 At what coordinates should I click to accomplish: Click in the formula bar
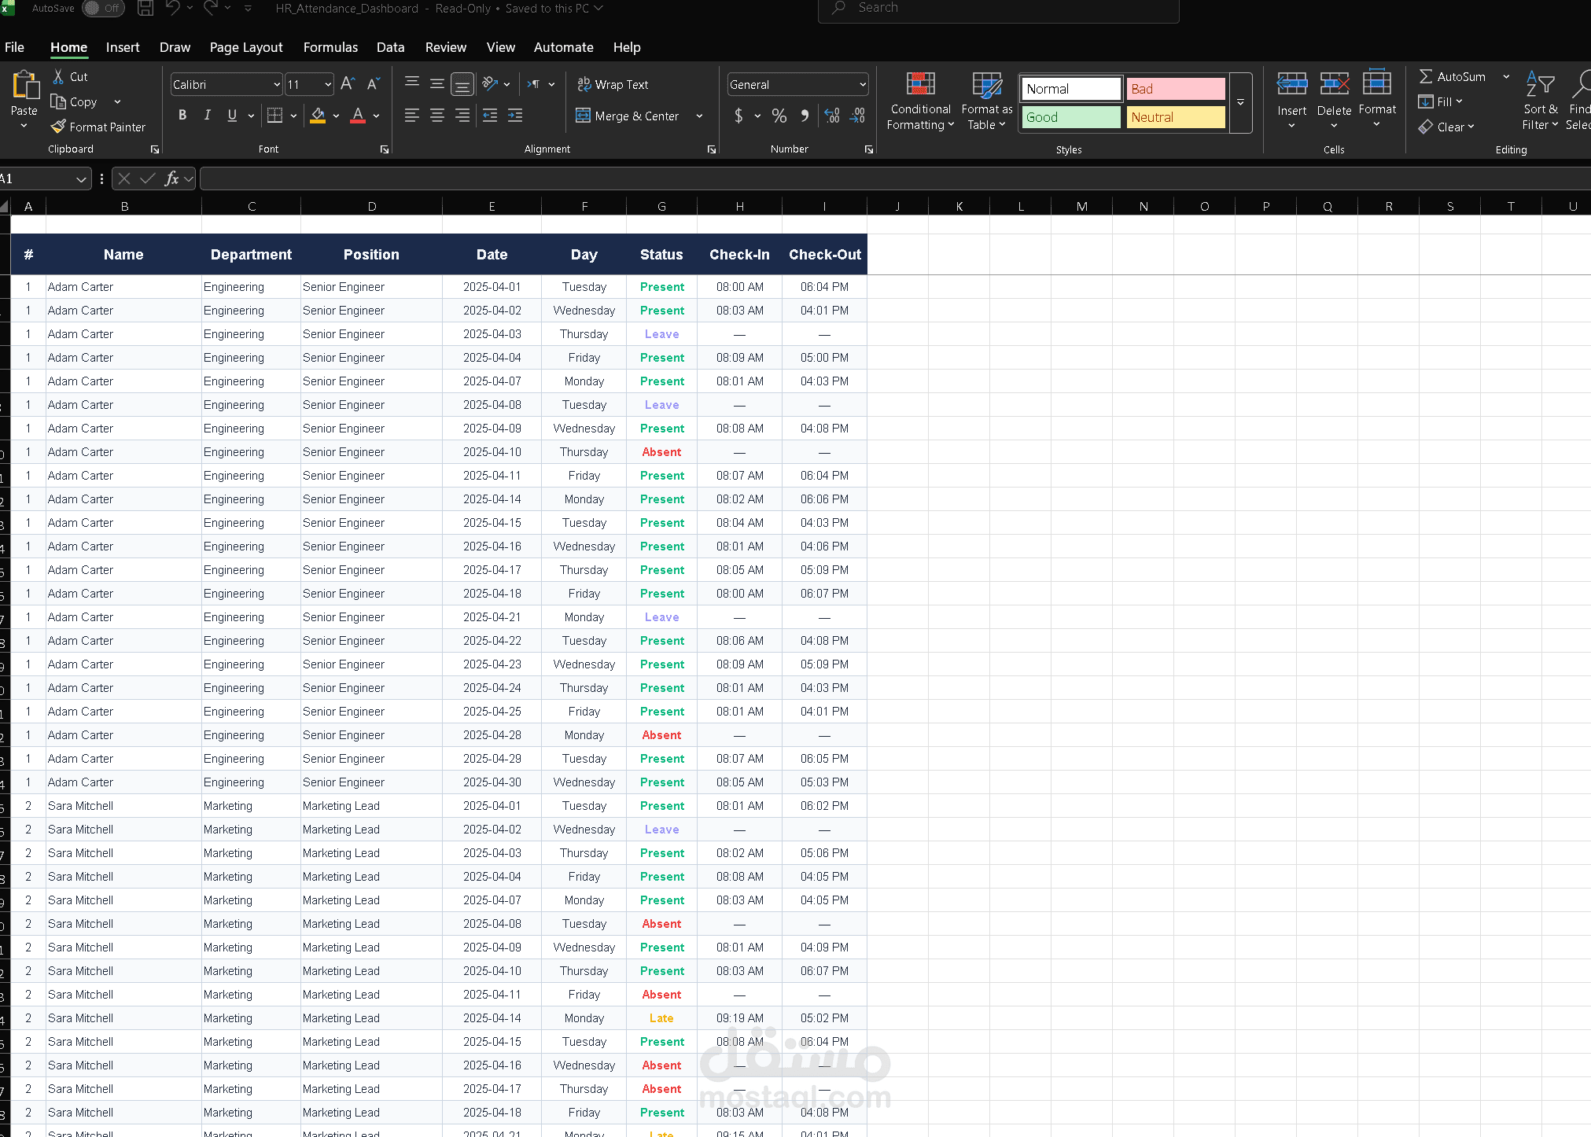pyautogui.click(x=895, y=178)
